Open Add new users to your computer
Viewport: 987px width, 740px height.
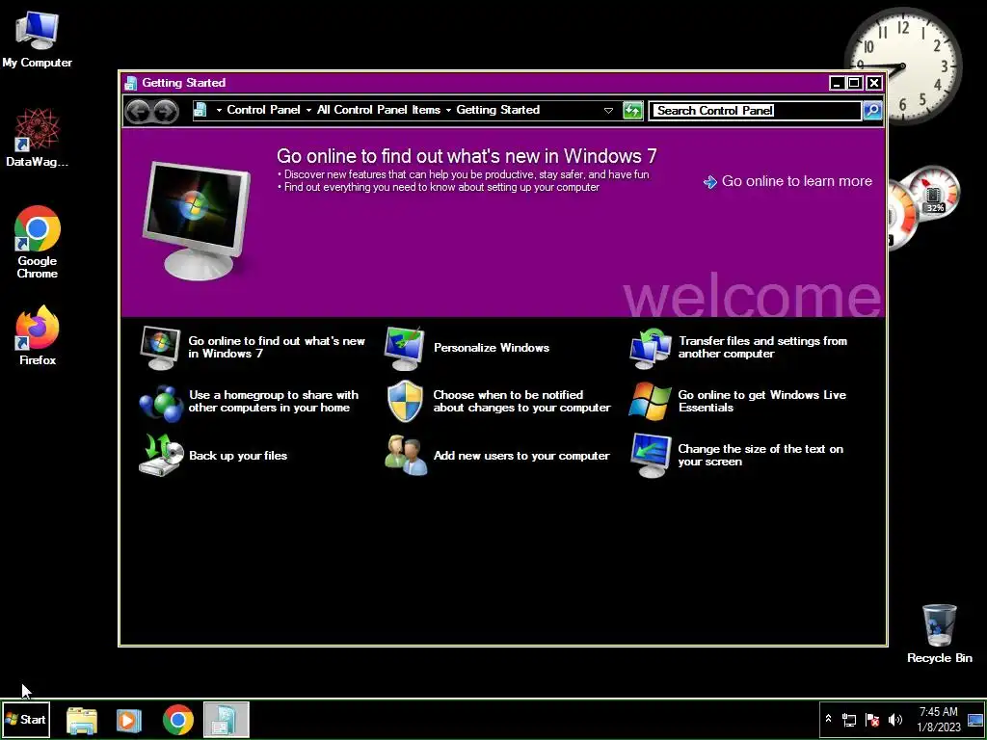click(x=521, y=456)
